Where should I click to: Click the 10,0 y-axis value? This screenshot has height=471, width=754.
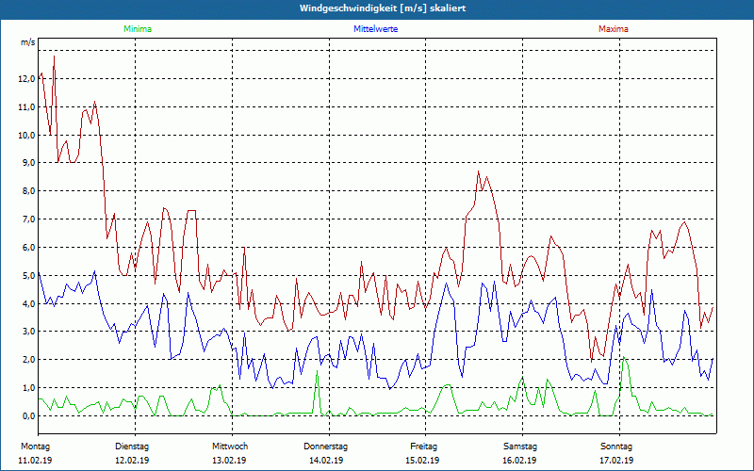click(27, 135)
